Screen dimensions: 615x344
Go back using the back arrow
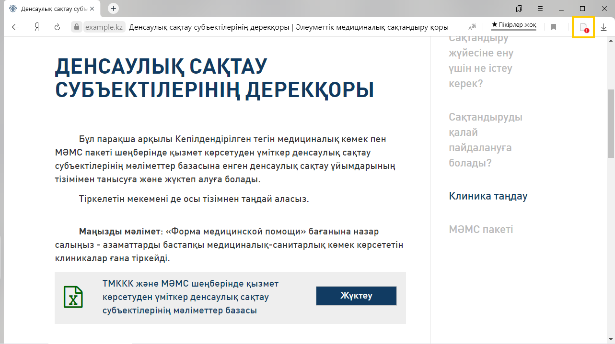(x=15, y=27)
